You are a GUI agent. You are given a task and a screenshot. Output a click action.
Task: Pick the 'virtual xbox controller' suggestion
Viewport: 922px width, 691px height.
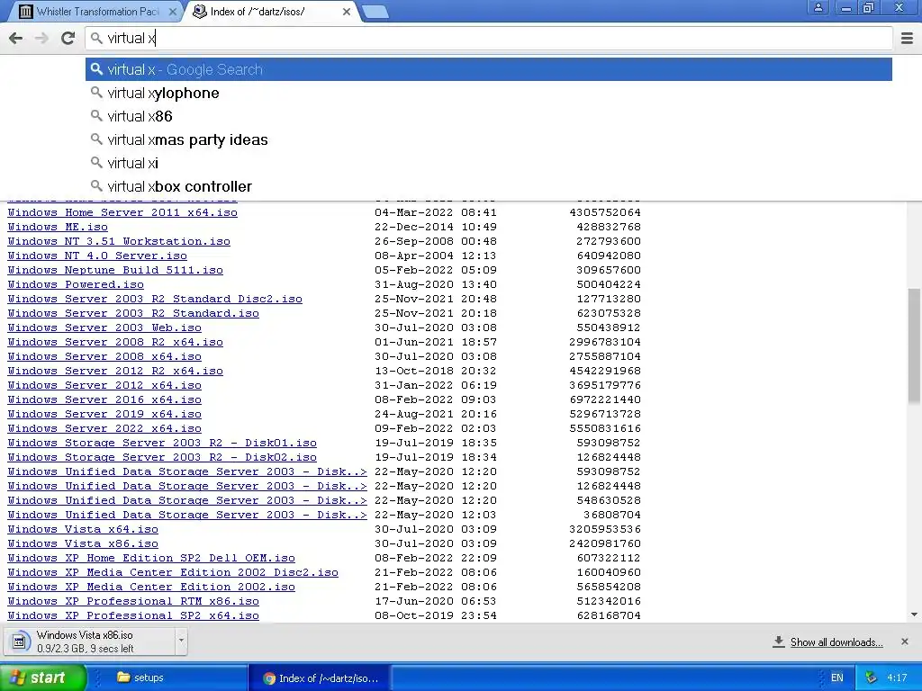pyautogui.click(x=489, y=186)
